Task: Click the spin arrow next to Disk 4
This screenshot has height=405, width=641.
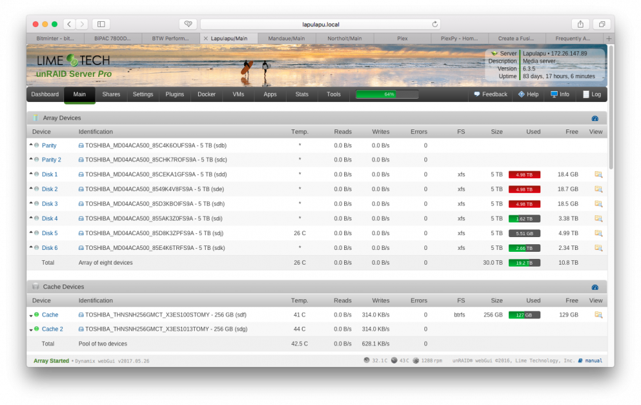Action: tap(31, 218)
